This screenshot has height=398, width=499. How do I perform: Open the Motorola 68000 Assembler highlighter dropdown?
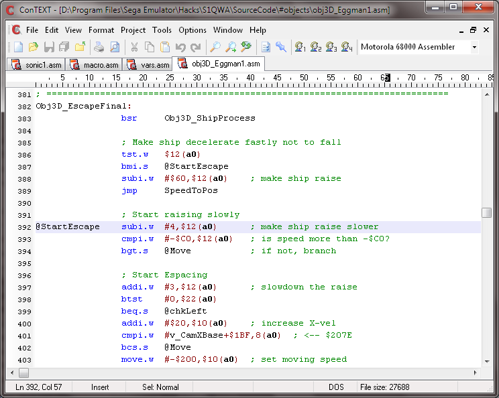pyautogui.click(x=474, y=47)
